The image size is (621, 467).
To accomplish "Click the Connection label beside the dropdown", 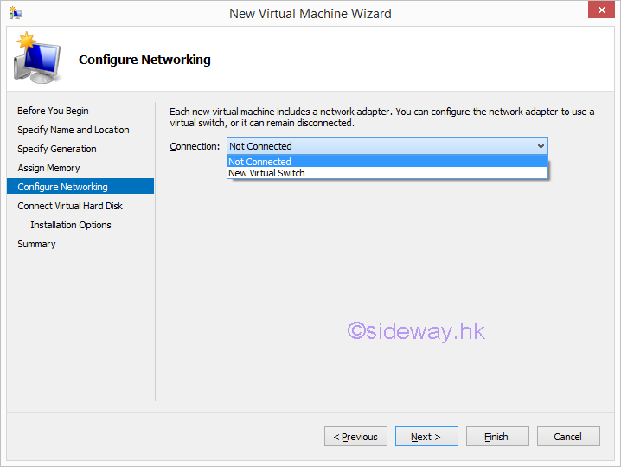I will pos(195,146).
